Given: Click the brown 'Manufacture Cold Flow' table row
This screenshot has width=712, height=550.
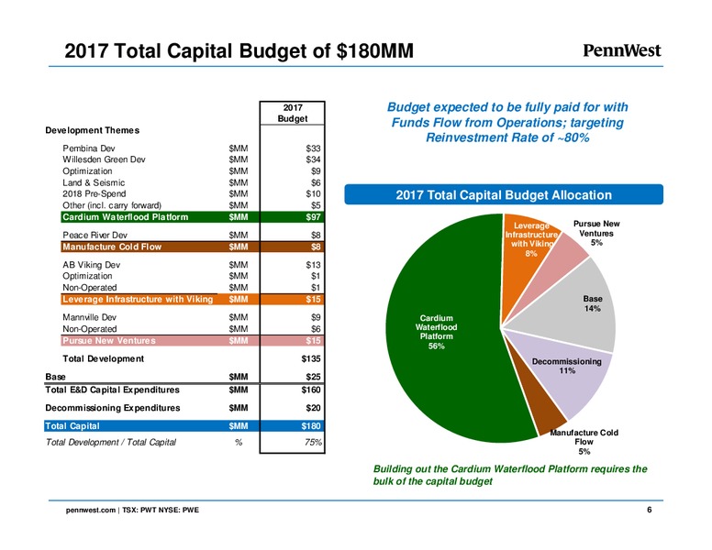Looking at the screenshot, I should (x=193, y=247).
